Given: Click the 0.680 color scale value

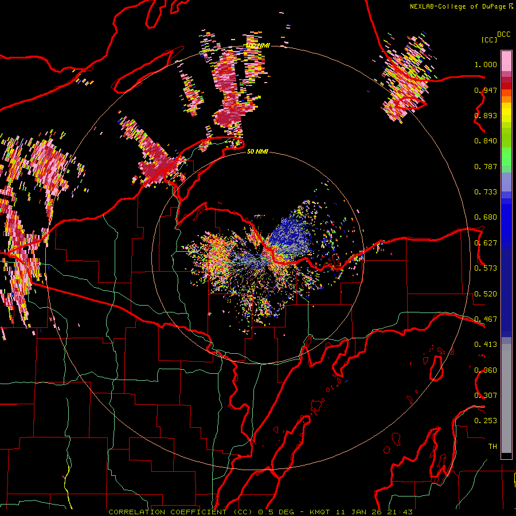Looking at the screenshot, I should [486, 217].
